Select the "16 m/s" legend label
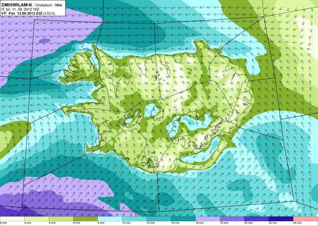The width and height of the screenshot is (318, 226). click(x=199, y=223)
